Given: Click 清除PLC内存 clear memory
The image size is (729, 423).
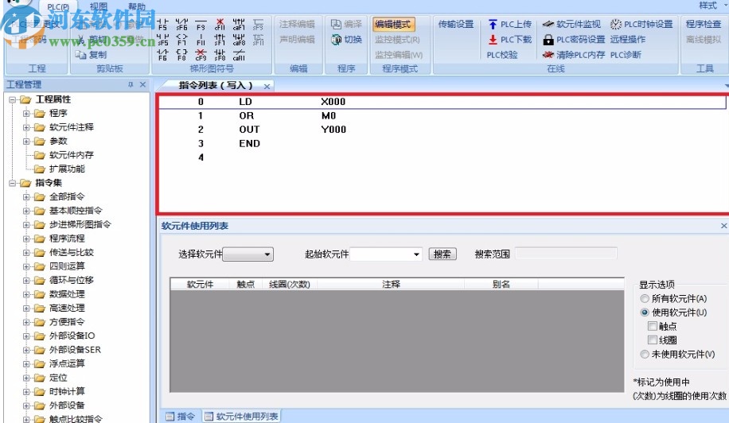Looking at the screenshot, I should pos(574,55).
